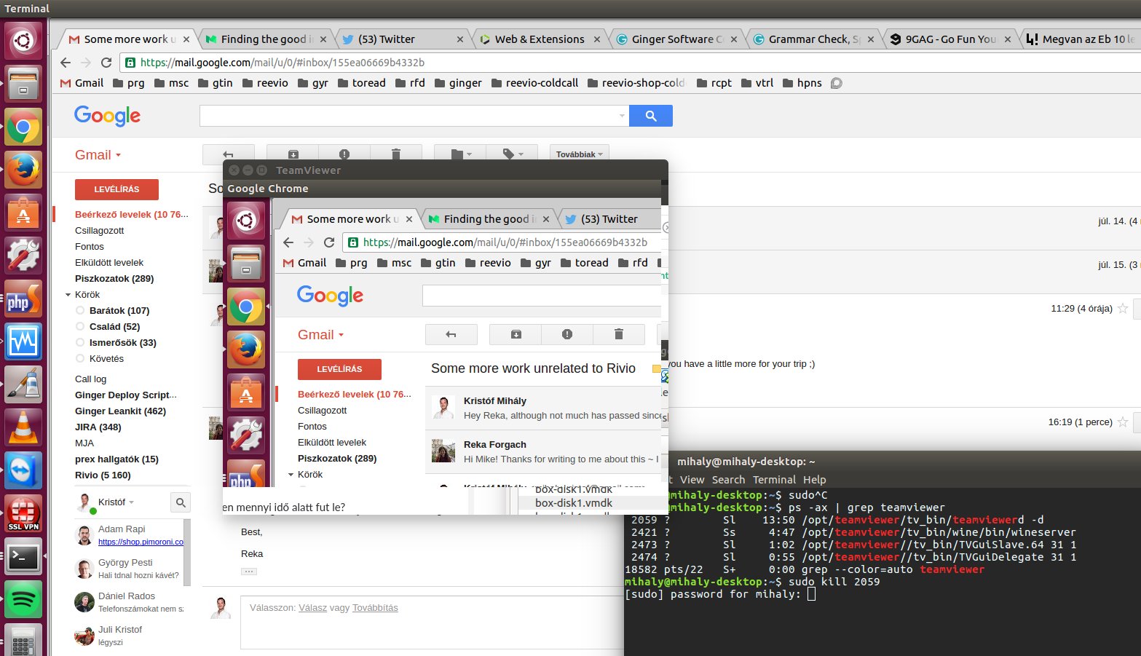Open the reevio-coldcall bookmark folder
The width and height of the screenshot is (1141, 656).
535,83
